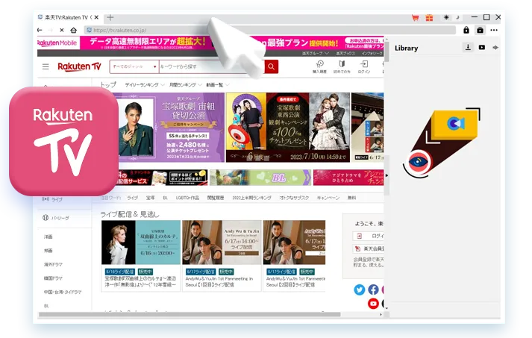Click the 無料 keyword link
Screen dimensions: 532x338
click(x=351, y=198)
